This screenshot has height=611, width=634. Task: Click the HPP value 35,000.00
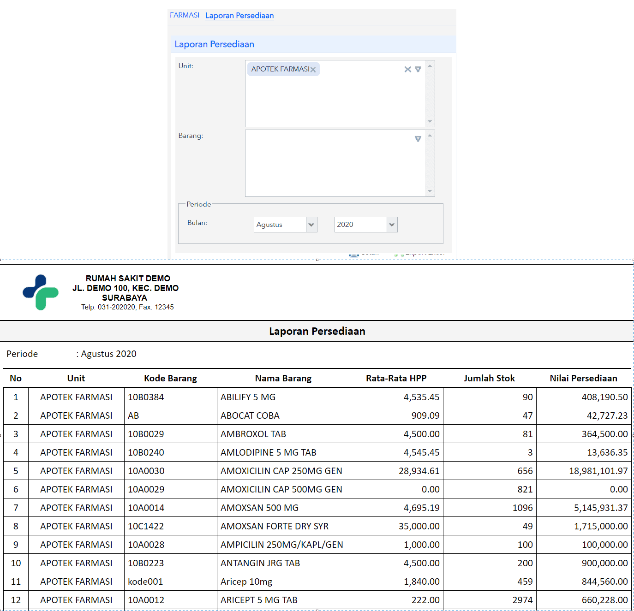click(396, 526)
